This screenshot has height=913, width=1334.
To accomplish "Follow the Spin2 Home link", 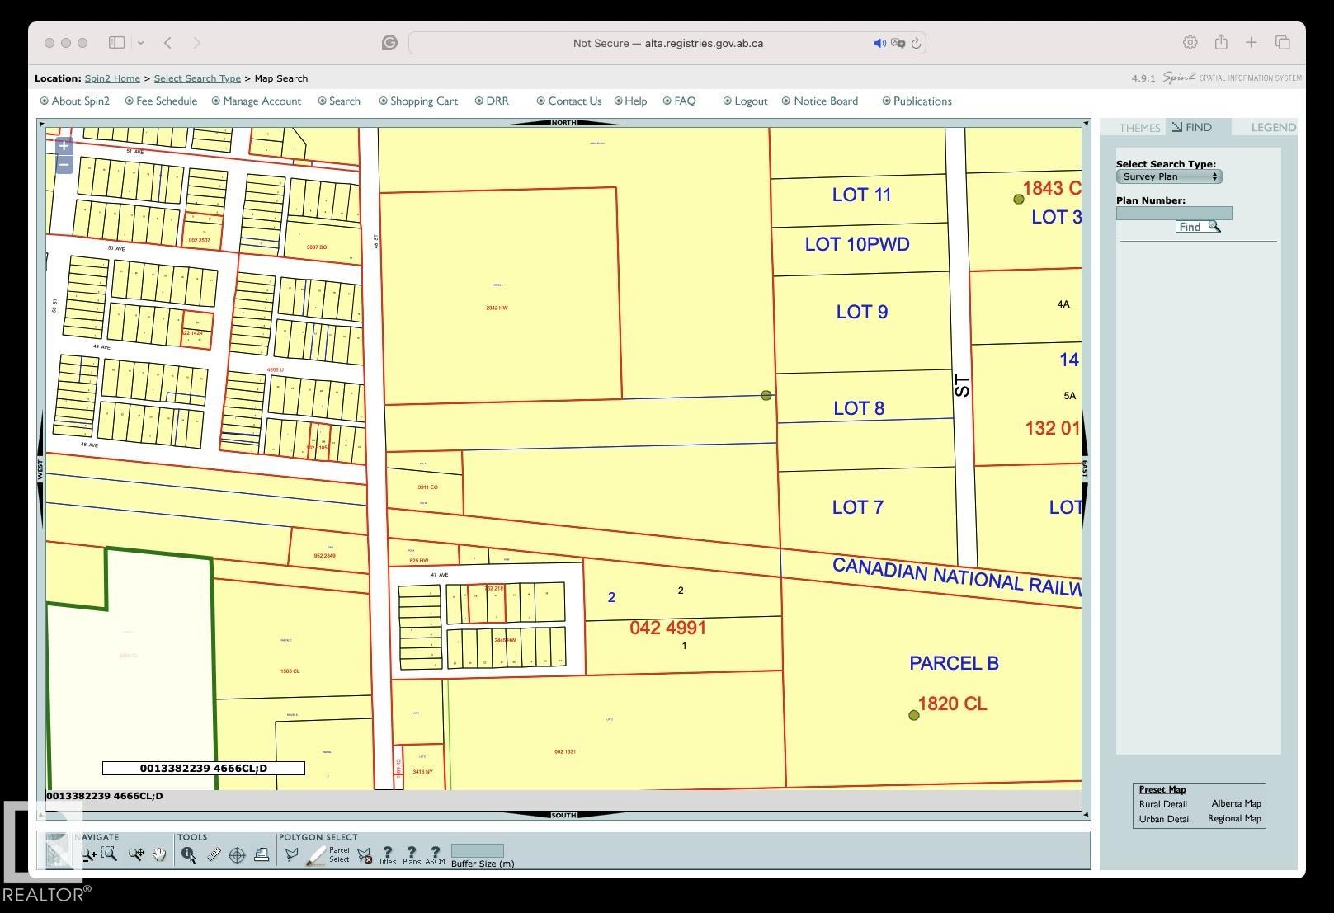I will coord(112,78).
